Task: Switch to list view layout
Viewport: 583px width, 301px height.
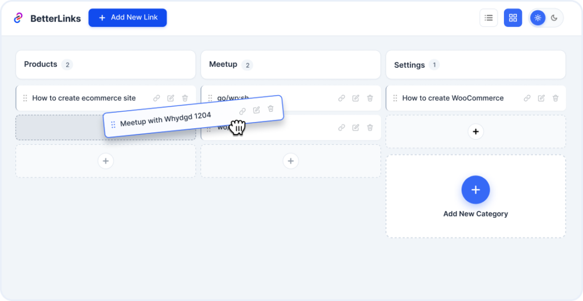Action: (x=488, y=18)
